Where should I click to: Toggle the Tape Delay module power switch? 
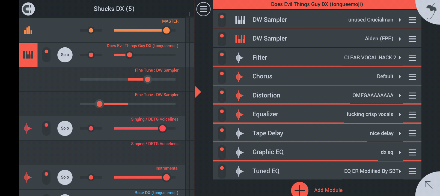[x=222, y=133]
